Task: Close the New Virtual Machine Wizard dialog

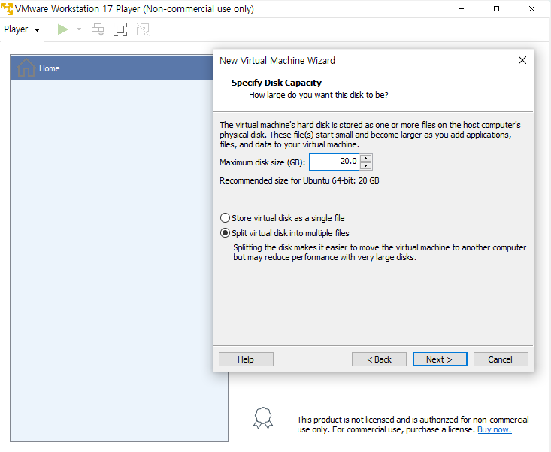Action: pos(522,60)
